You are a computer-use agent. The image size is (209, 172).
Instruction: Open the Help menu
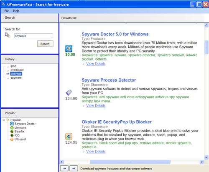click(x=16, y=11)
